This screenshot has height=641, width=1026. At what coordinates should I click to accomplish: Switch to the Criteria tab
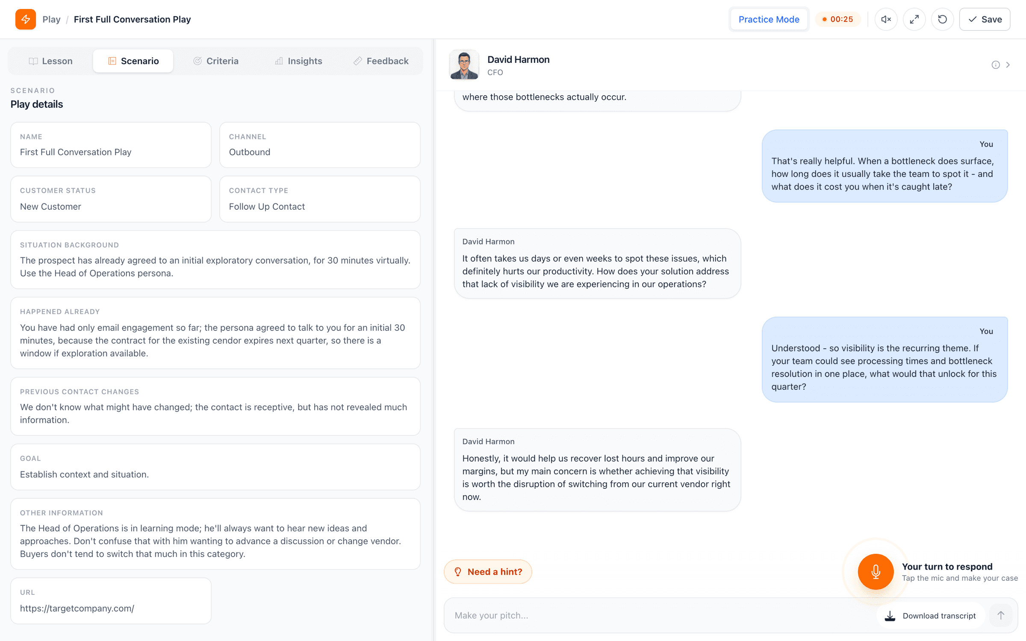215,61
